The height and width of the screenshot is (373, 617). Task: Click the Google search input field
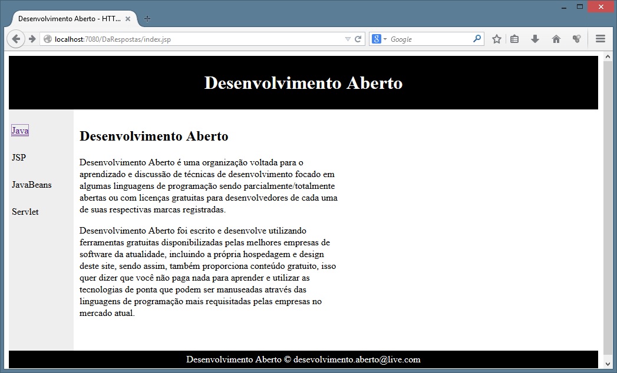(429, 39)
